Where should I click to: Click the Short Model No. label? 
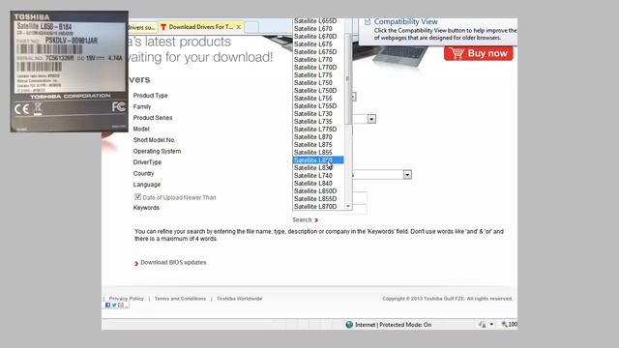154,140
